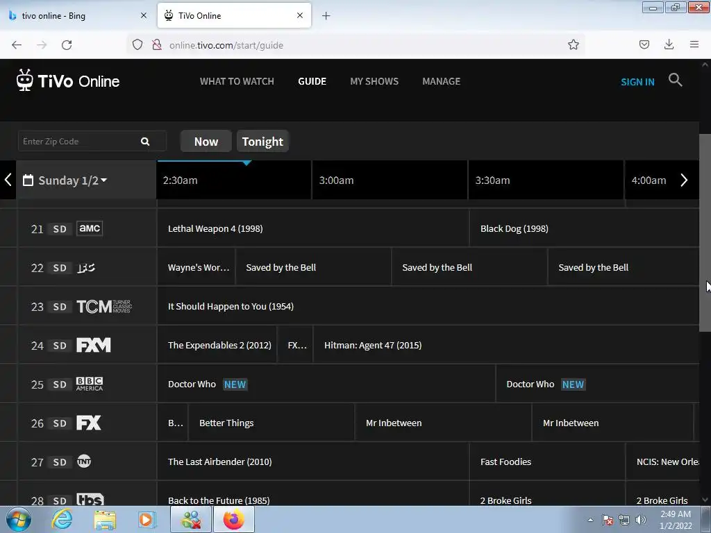Click the page vertical scrollbar thumb
This screenshot has height=533, width=711.
[705, 232]
